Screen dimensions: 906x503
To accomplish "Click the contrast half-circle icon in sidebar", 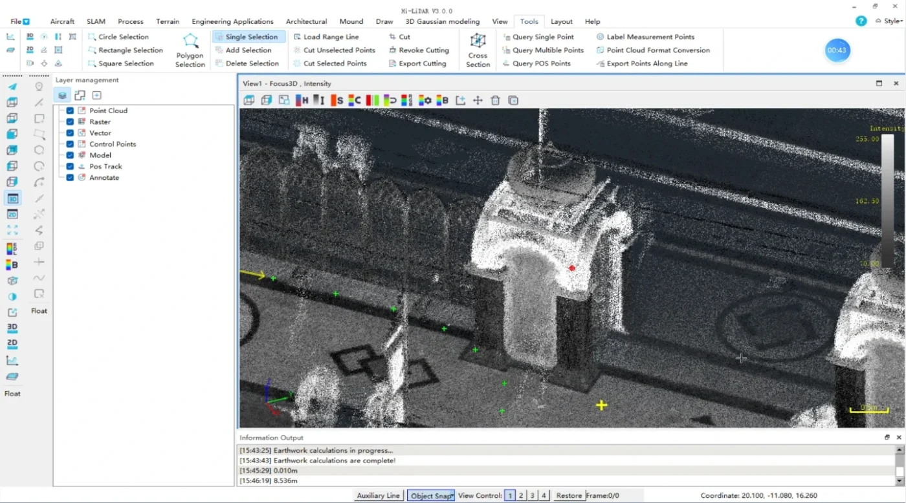I will [12, 297].
